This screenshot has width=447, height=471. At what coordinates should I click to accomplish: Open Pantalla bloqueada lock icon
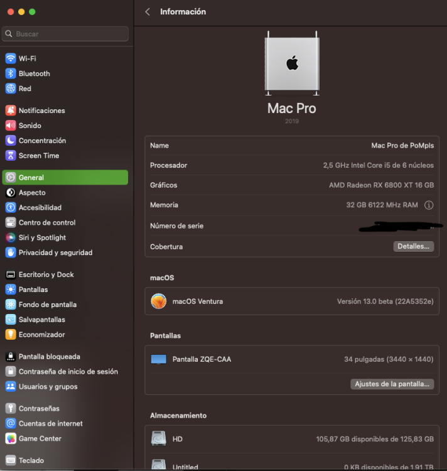click(x=11, y=356)
